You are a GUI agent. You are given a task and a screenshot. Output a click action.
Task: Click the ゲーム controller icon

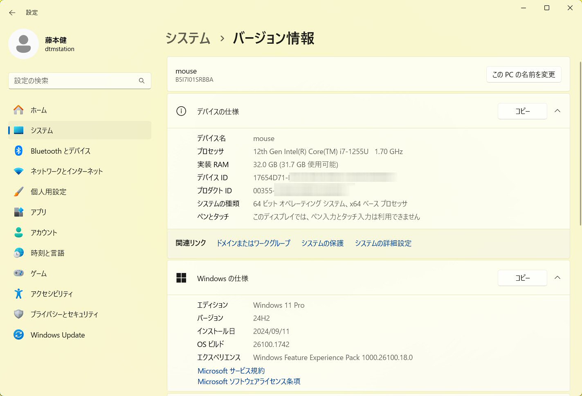pyautogui.click(x=18, y=273)
